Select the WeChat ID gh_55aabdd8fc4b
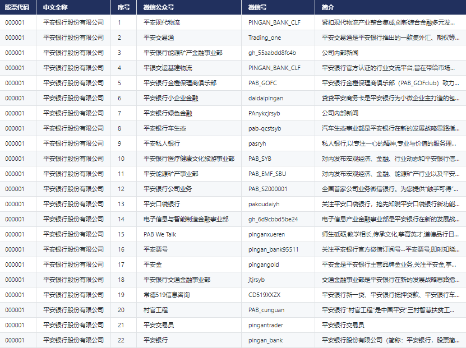466x348 pixels. (272, 53)
